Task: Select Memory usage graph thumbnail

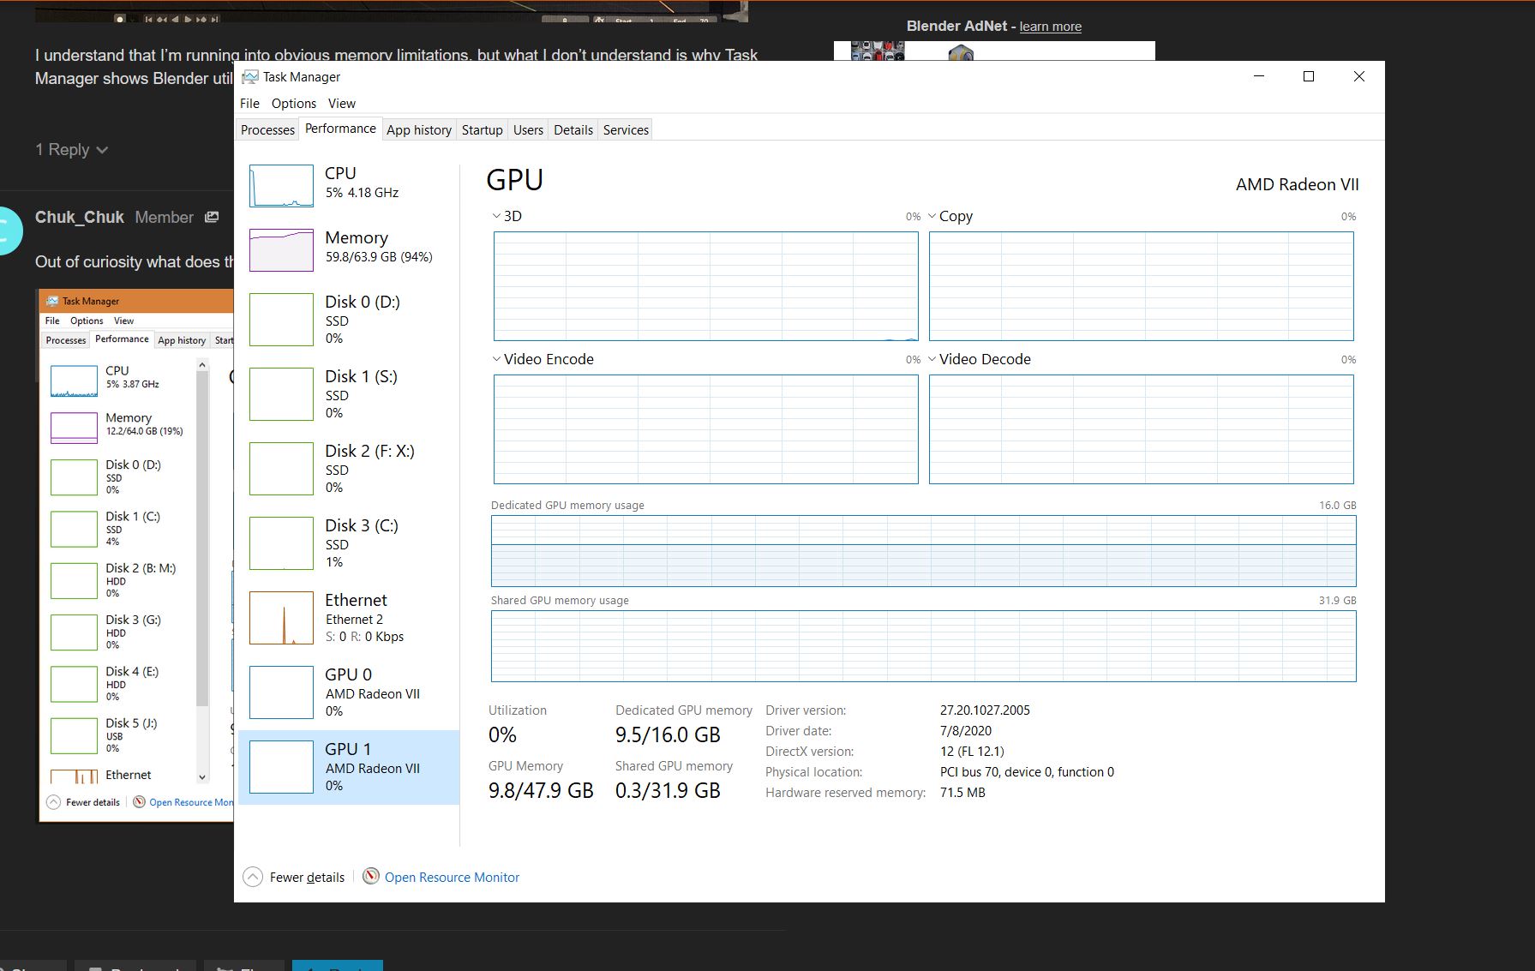Action: click(x=281, y=249)
